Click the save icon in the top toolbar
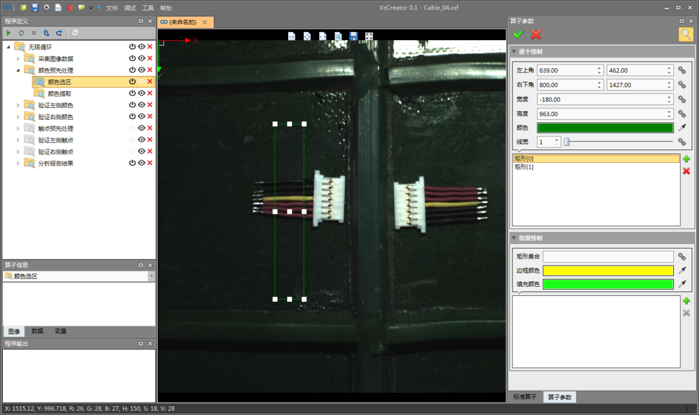Viewport: 699px width, 415px height. (35, 8)
